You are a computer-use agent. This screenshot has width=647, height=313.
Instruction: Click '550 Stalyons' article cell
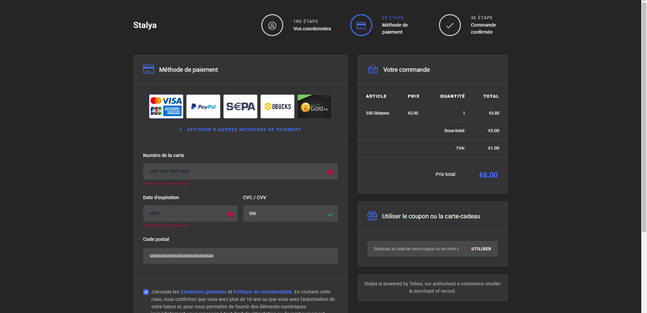point(378,113)
